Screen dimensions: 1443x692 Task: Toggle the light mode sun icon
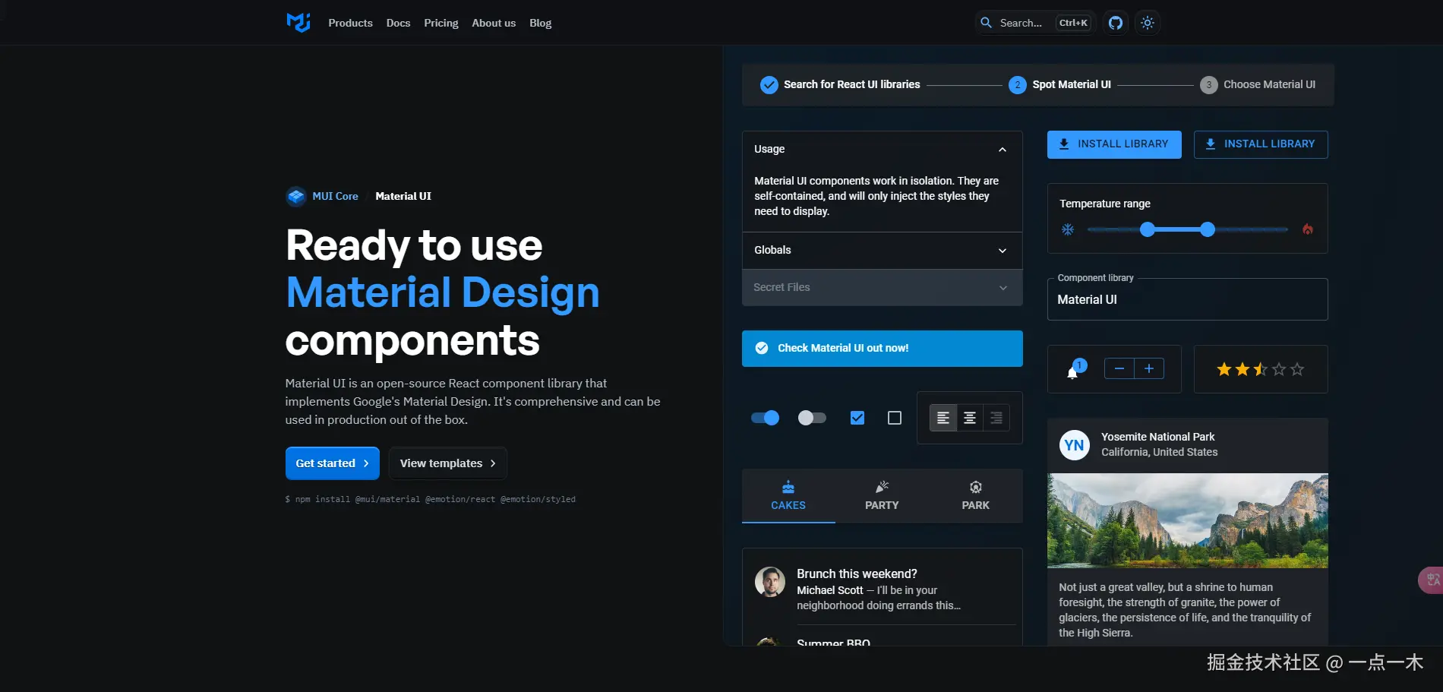(1148, 23)
